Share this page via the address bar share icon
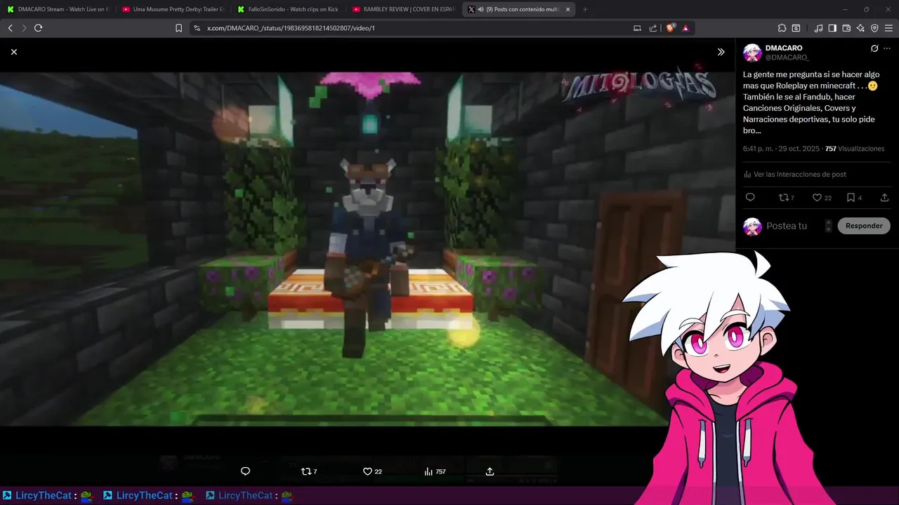The image size is (899, 505). 653,28
